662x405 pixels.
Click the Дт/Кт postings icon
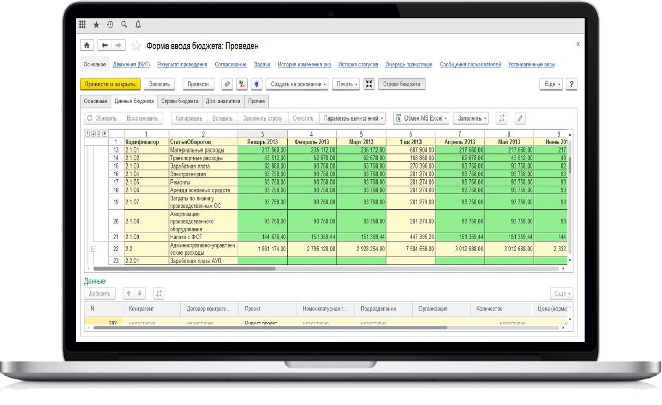tap(242, 84)
